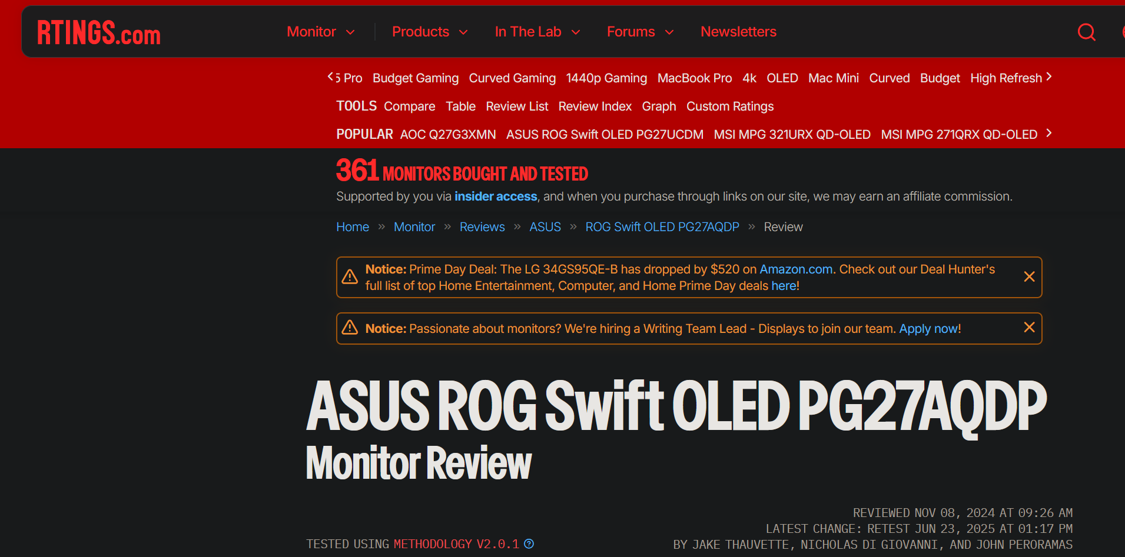The height and width of the screenshot is (557, 1125).
Task: Open the Custom Ratings tool
Action: pyautogui.click(x=730, y=106)
